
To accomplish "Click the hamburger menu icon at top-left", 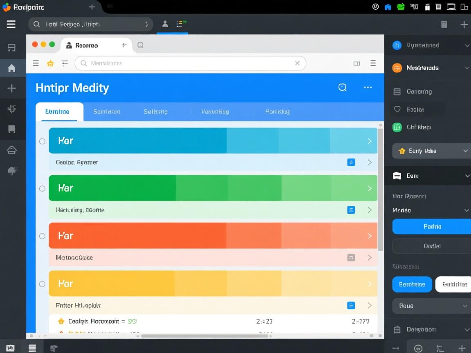I will 11,24.
